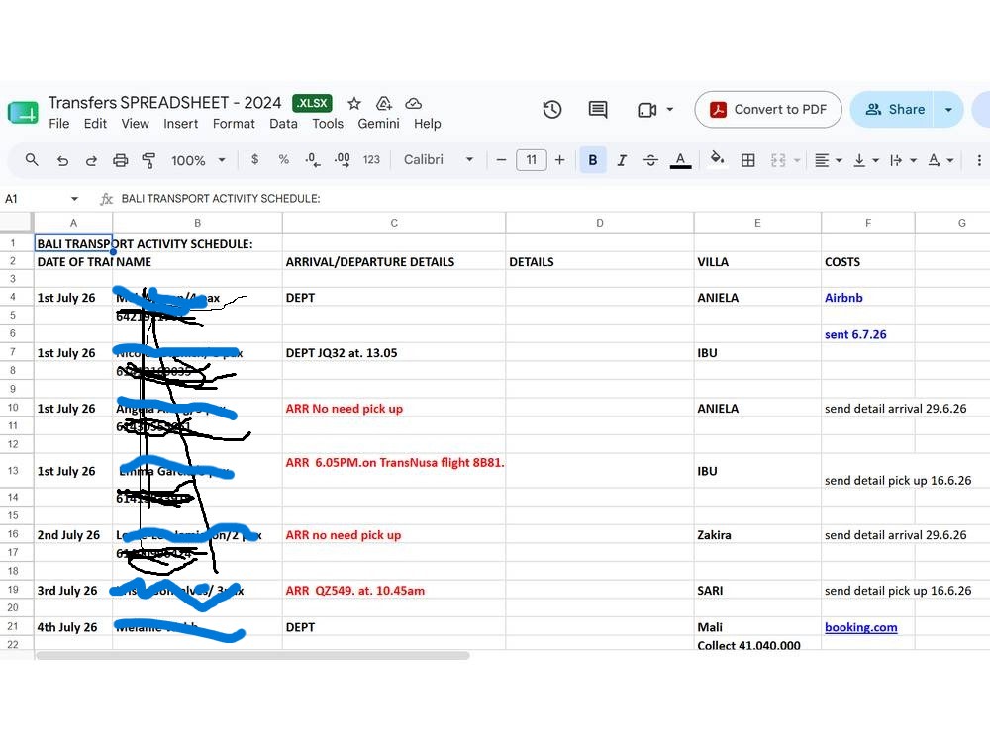This screenshot has width=990, height=742.
Task: Expand the text rotation dropdown
Action: coord(950,161)
